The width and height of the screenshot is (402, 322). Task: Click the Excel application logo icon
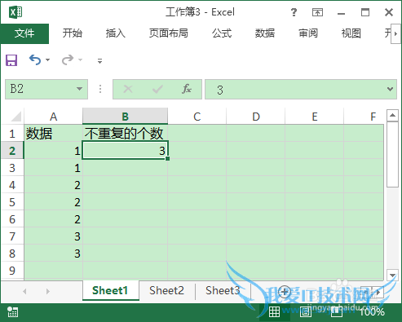point(15,12)
